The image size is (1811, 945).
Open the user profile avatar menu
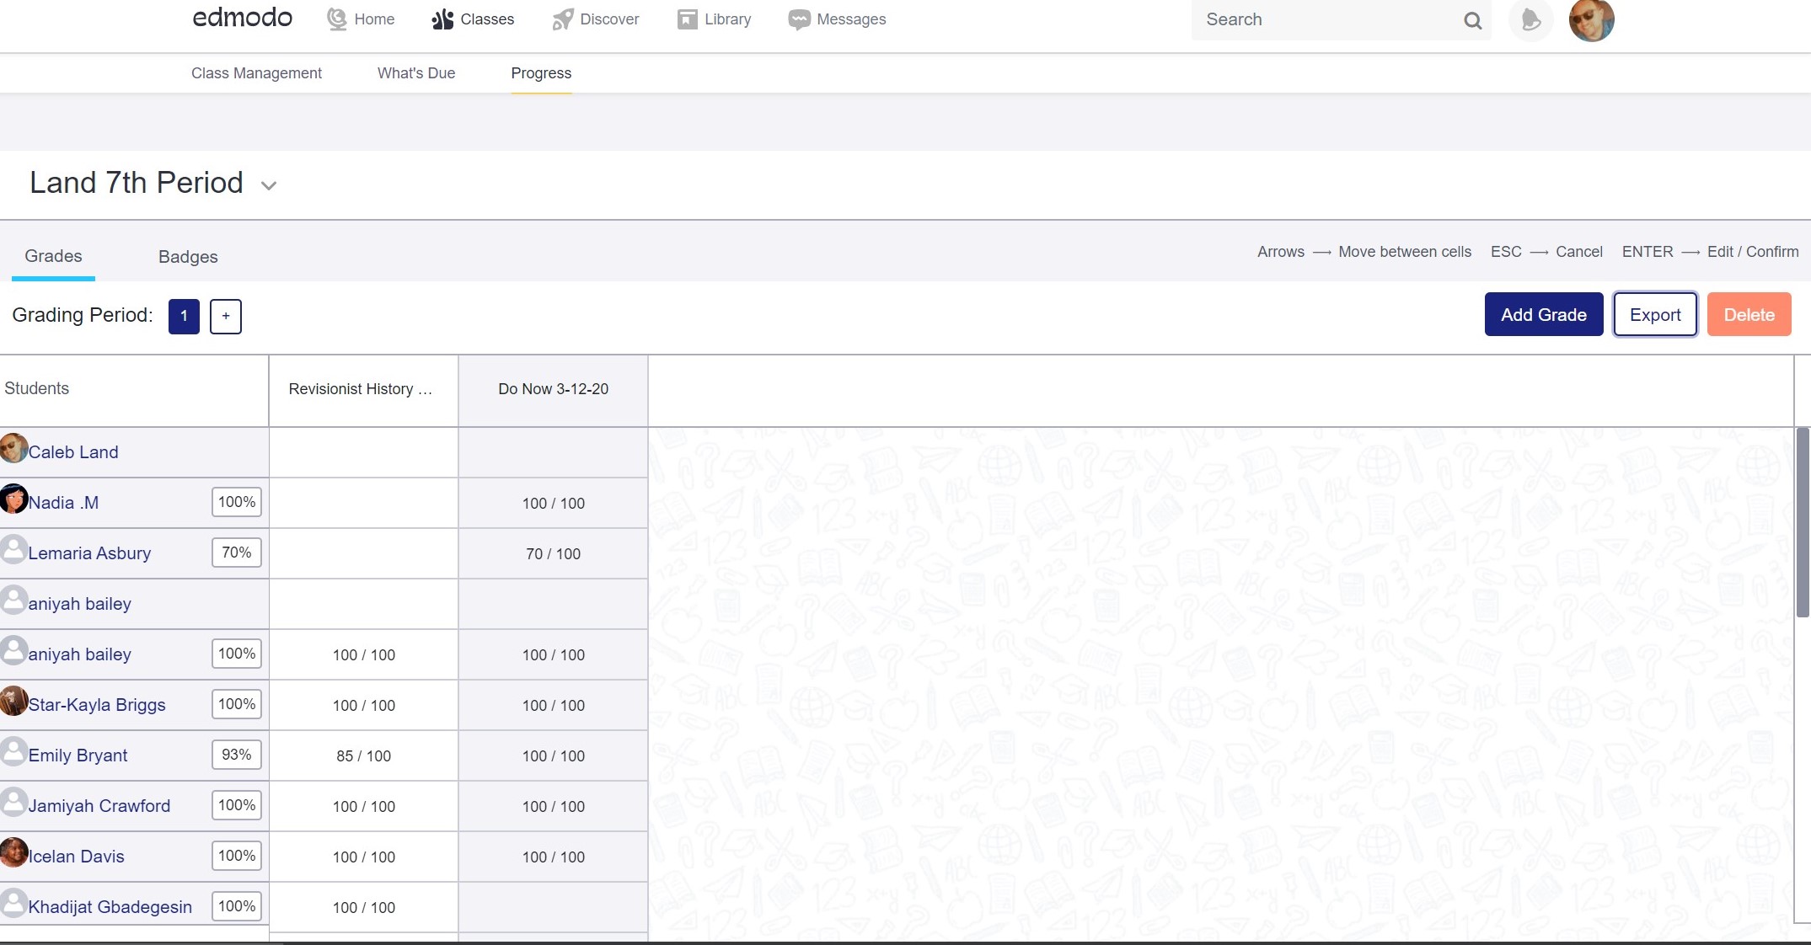1591,20
